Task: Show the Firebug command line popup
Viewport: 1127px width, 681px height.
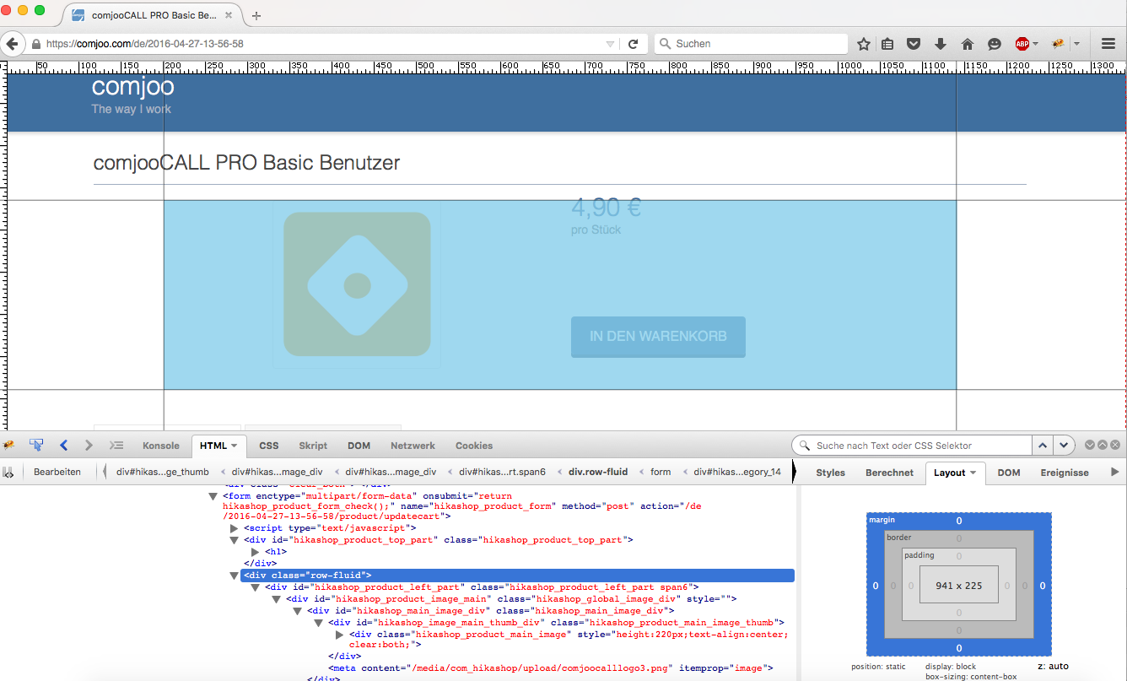Action: click(117, 446)
